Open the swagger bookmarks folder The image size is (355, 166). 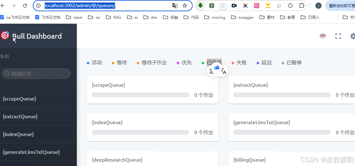tap(242, 17)
